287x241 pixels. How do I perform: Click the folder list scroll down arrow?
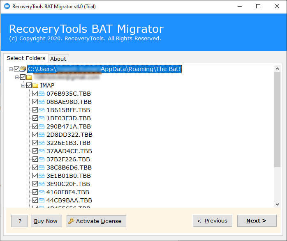[x=277, y=204]
